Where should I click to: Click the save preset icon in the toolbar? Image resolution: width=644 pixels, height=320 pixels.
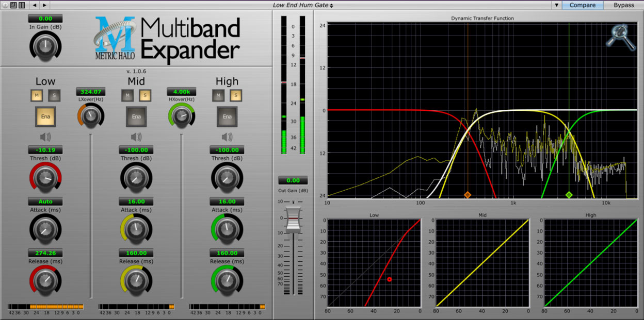pos(13,5)
